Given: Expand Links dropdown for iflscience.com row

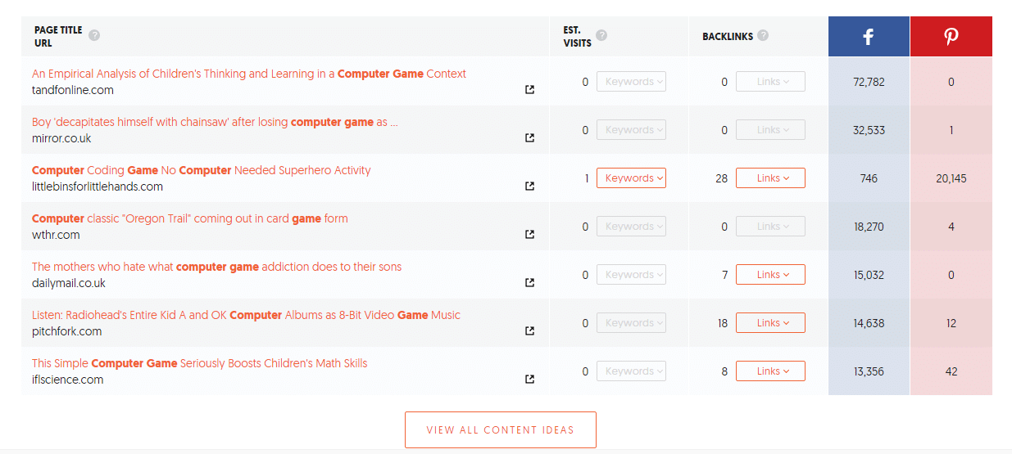Looking at the screenshot, I should 770,371.
